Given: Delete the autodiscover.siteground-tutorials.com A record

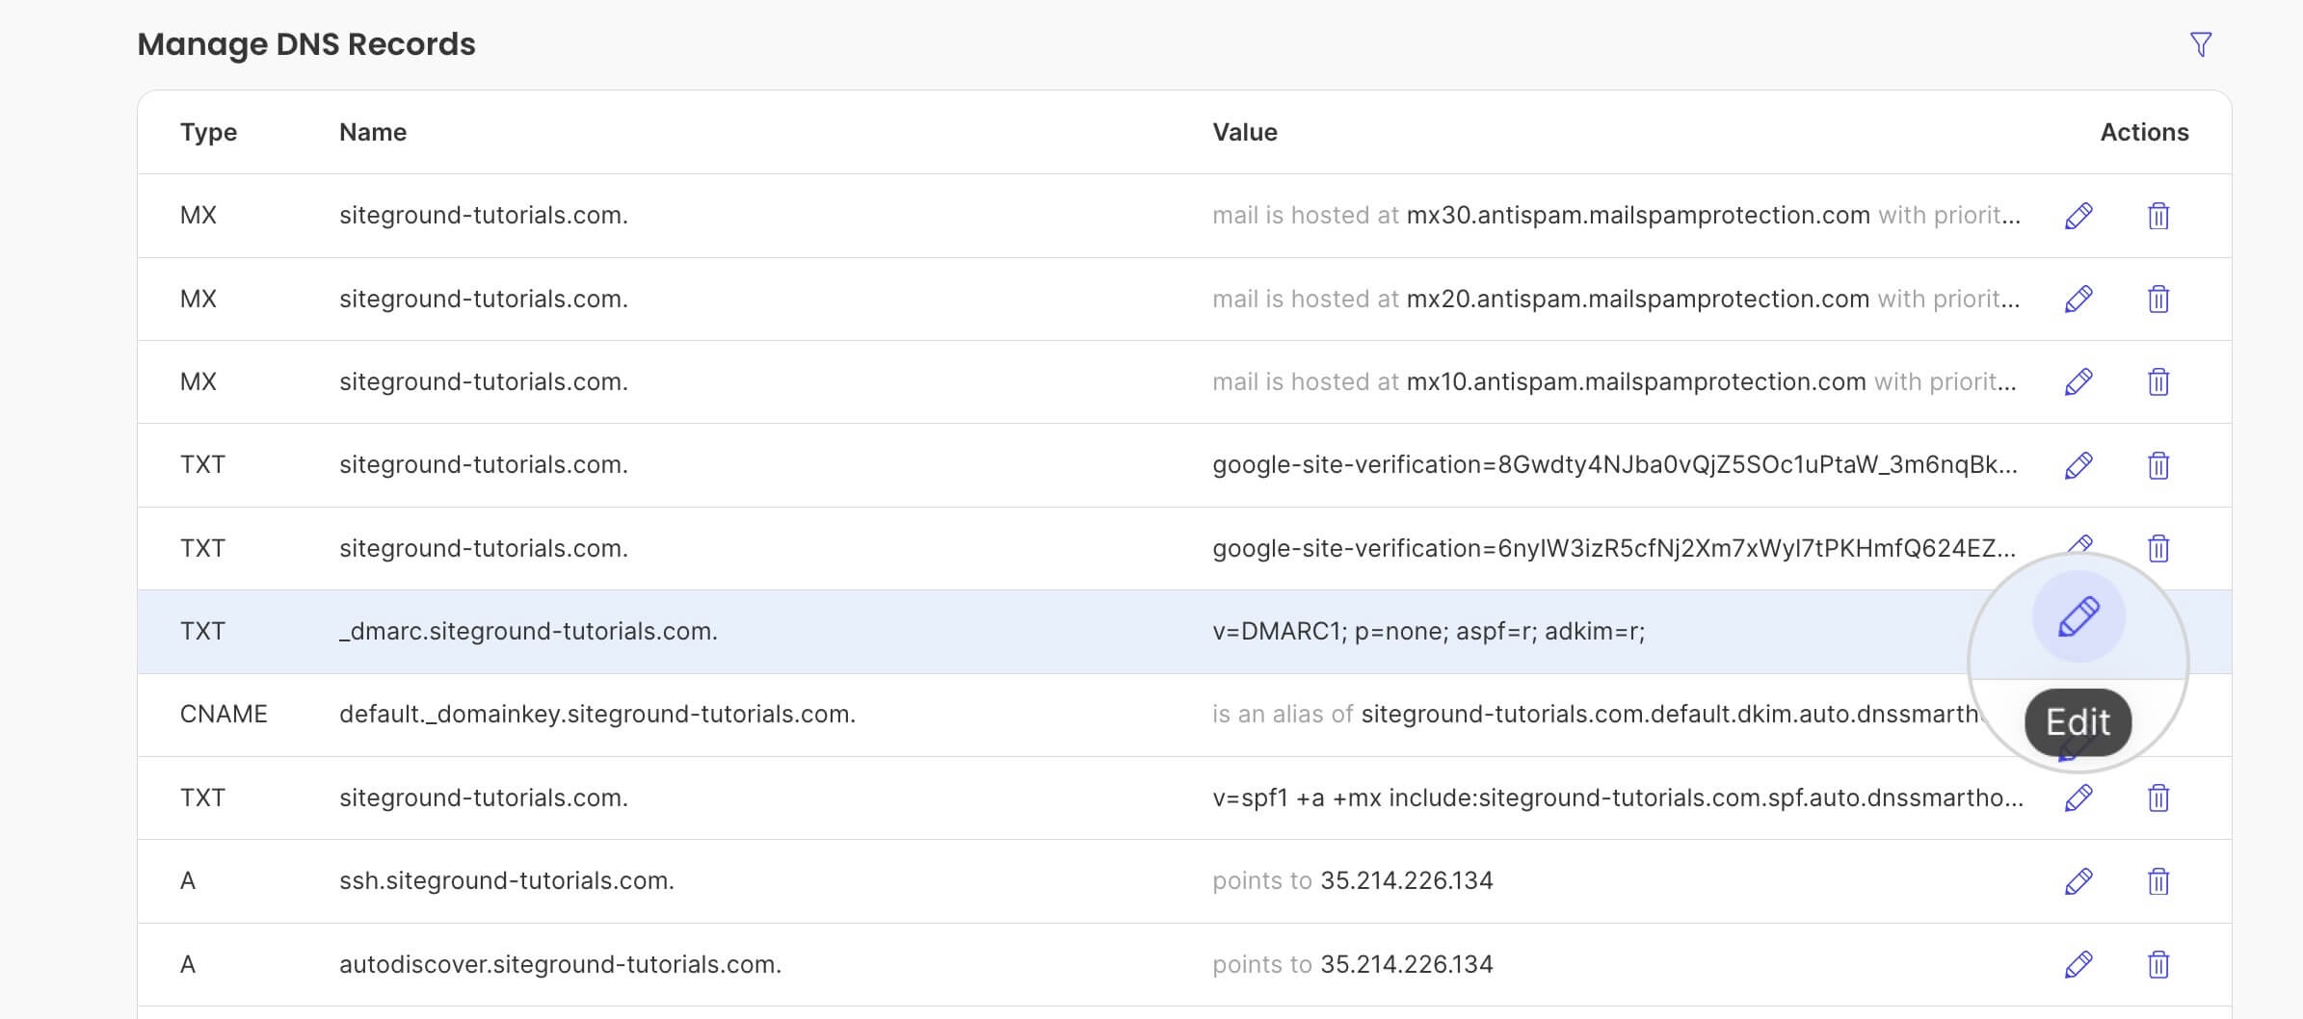Looking at the screenshot, I should pyautogui.click(x=2158, y=962).
